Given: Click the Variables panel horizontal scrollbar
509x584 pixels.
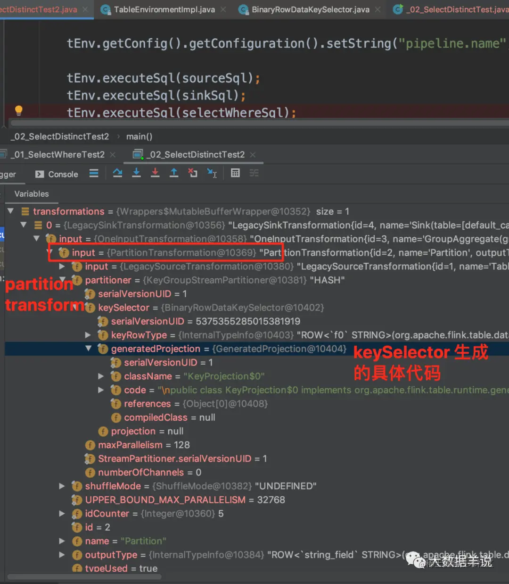Looking at the screenshot, I should (x=85, y=576).
